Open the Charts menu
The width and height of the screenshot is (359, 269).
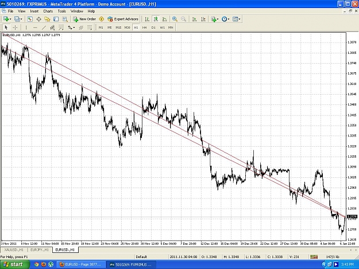tap(48, 11)
